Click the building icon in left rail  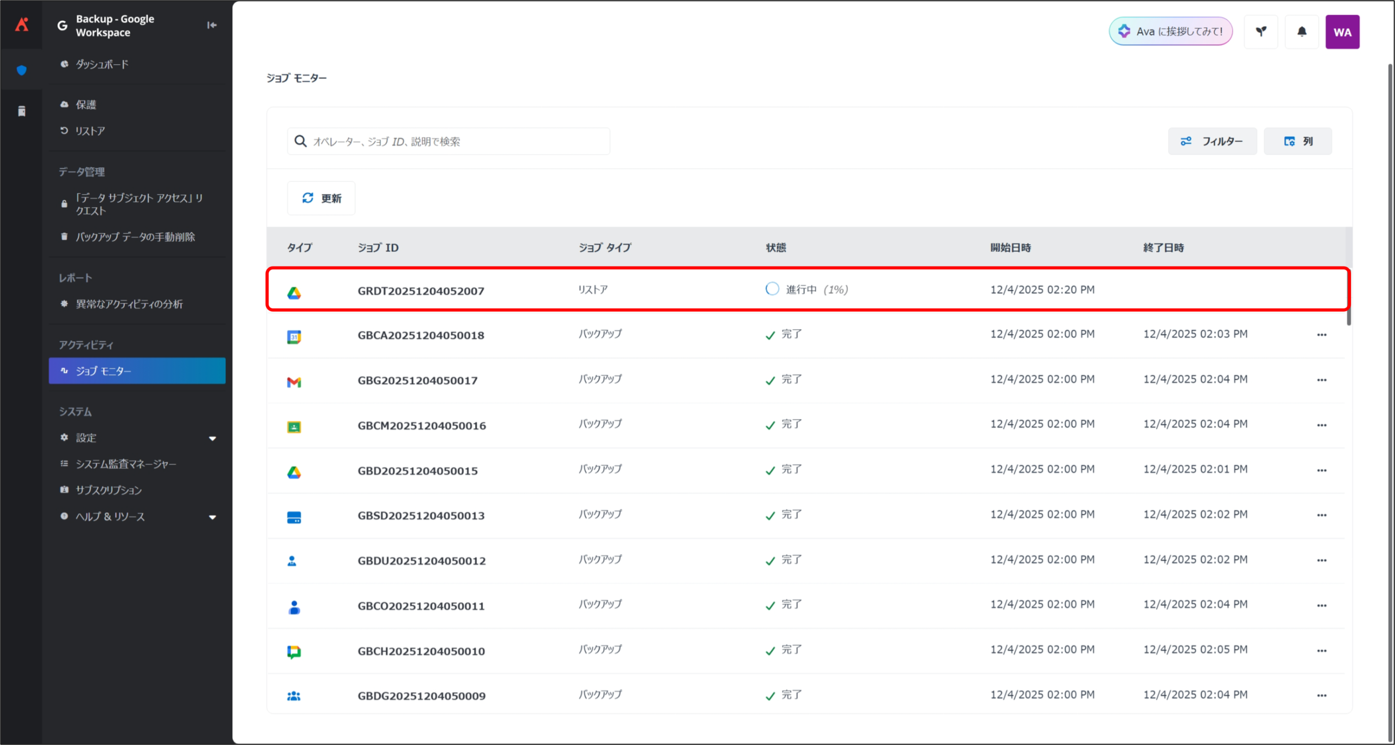(22, 111)
